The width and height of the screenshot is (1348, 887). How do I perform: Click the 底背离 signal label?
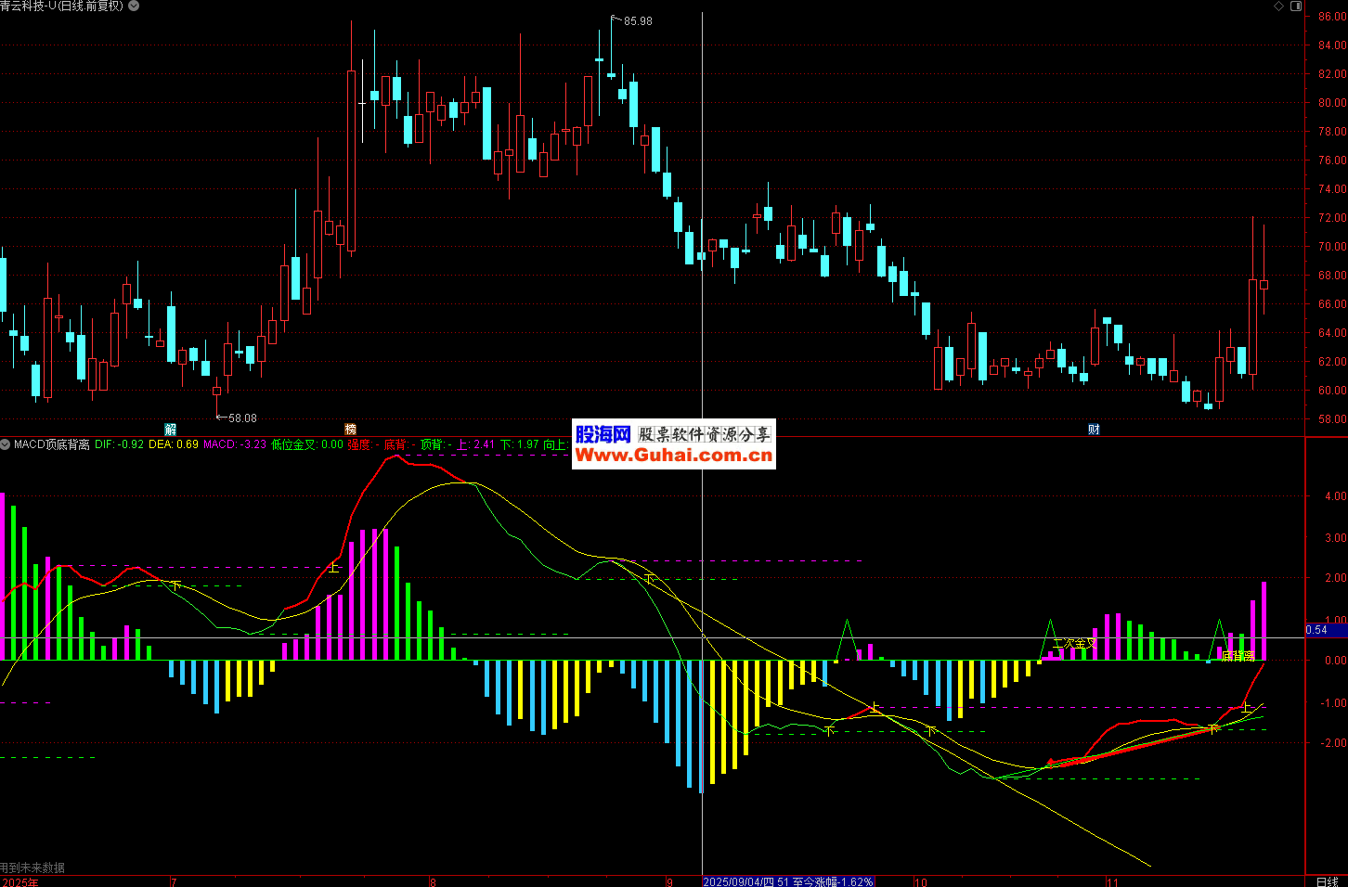(x=1238, y=656)
